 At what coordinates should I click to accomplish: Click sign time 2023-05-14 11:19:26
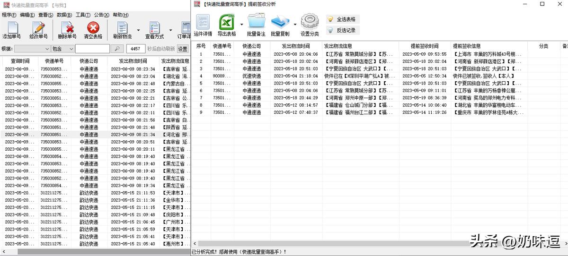(425, 113)
